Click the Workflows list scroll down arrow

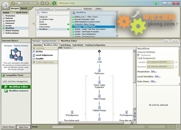117,36
